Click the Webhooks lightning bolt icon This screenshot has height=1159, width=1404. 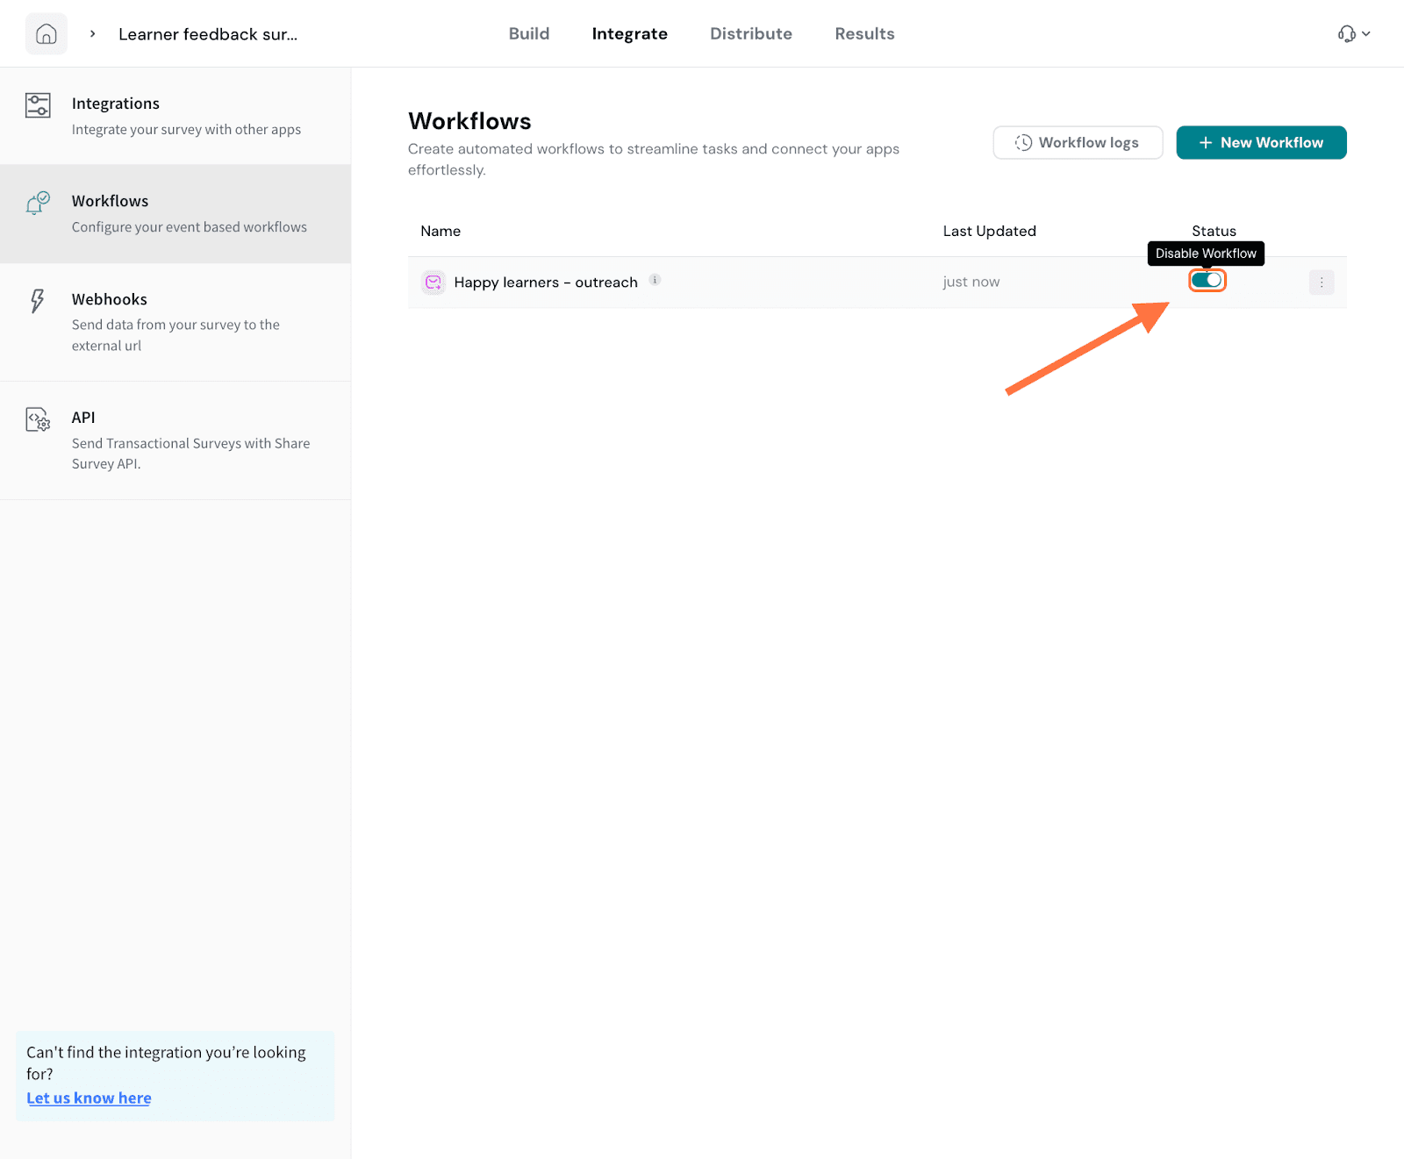point(37,301)
